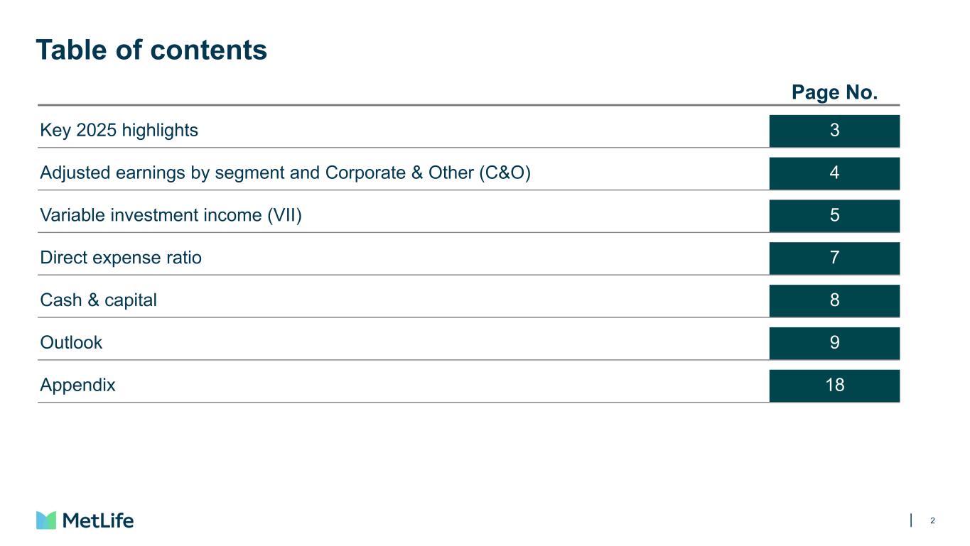Image resolution: width=970 pixels, height=546 pixels.
Task: Open the Key 2025 highlights entry
Action: 119,131
